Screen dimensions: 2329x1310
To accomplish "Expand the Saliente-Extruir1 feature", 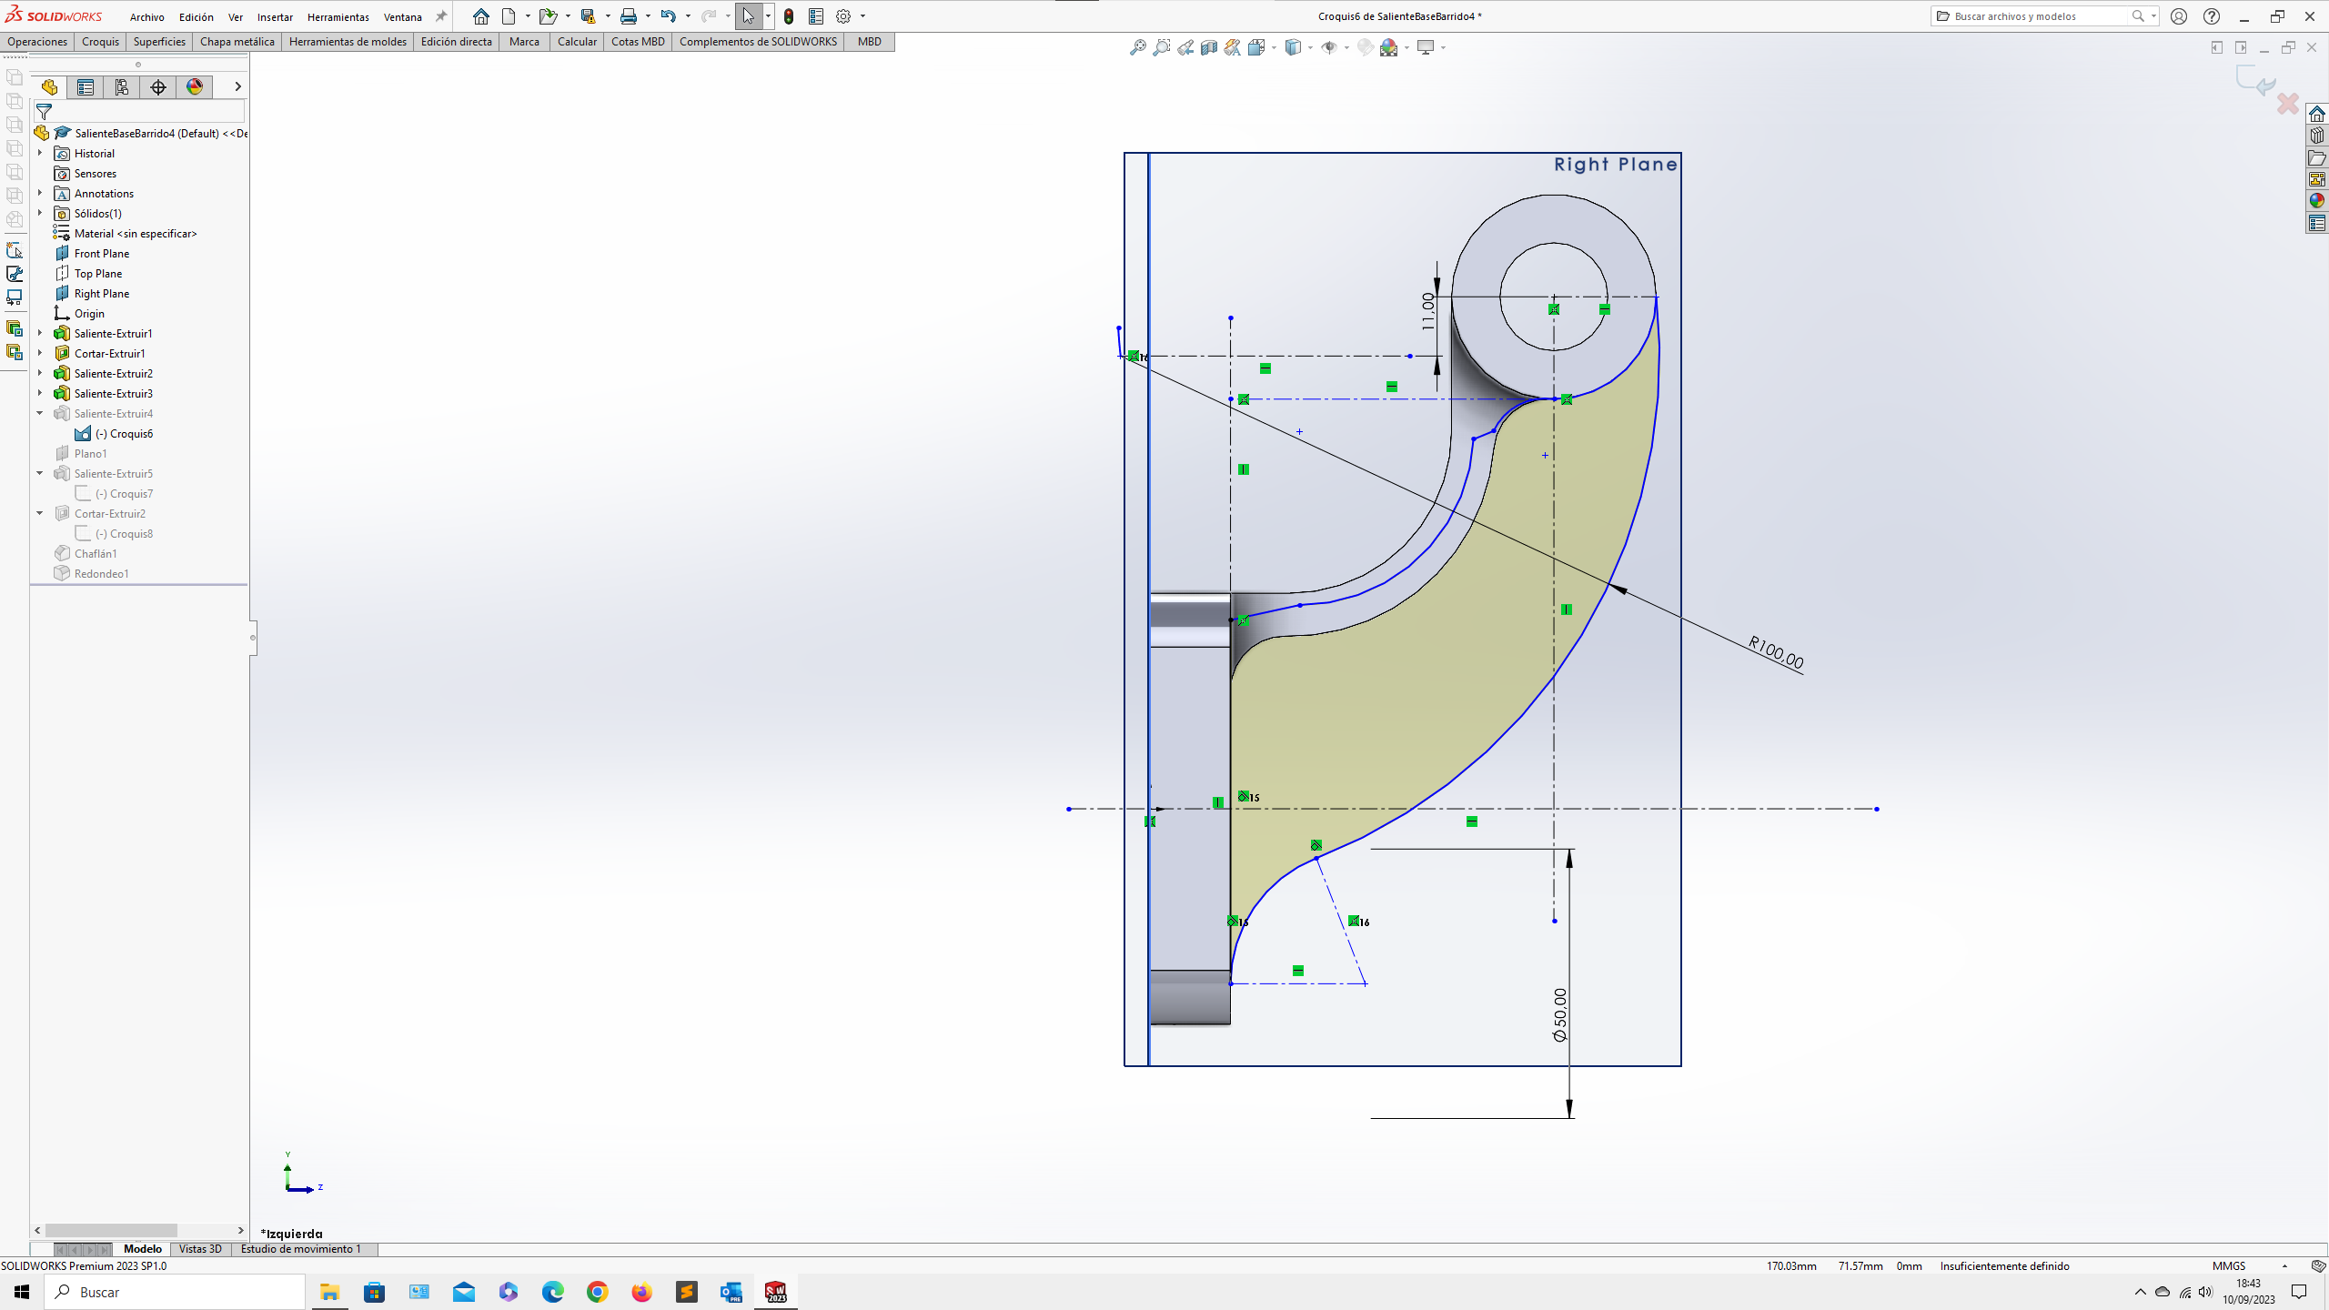I will coord(40,333).
